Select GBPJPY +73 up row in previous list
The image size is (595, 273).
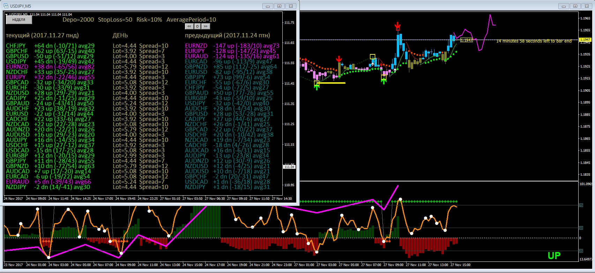pos(228,77)
